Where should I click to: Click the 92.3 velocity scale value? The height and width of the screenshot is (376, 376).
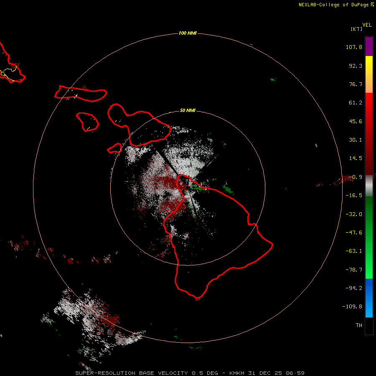[x=356, y=66]
